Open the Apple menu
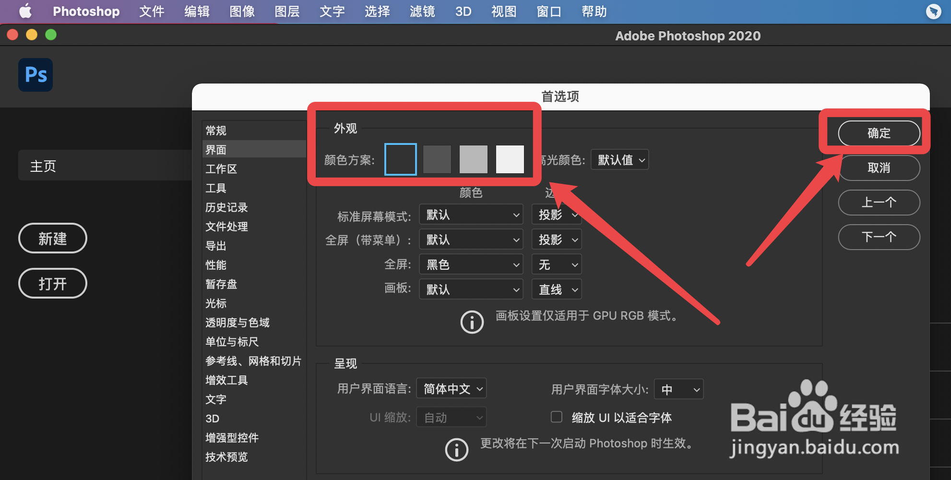The height and width of the screenshot is (480, 951). point(25,11)
